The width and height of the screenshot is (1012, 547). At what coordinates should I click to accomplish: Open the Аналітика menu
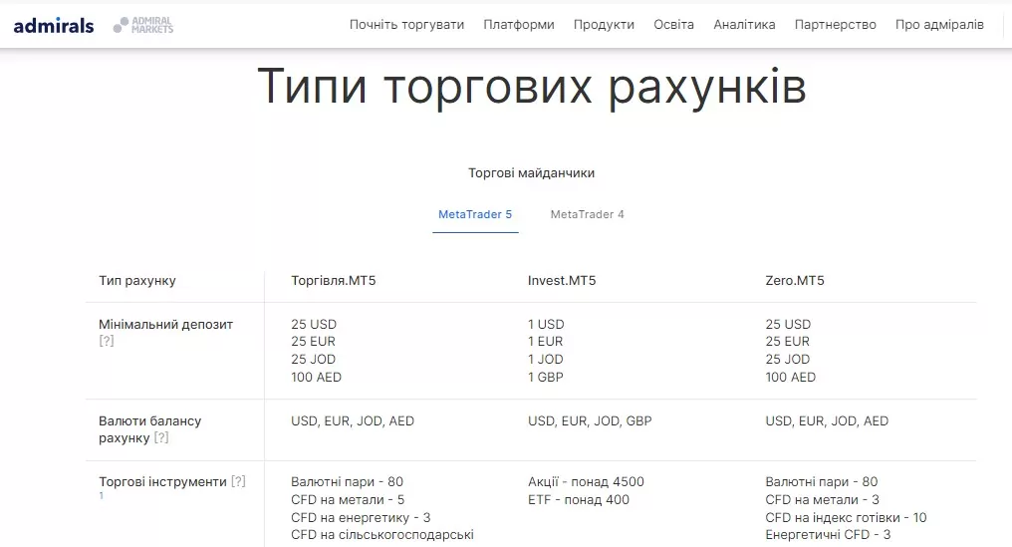tap(744, 25)
